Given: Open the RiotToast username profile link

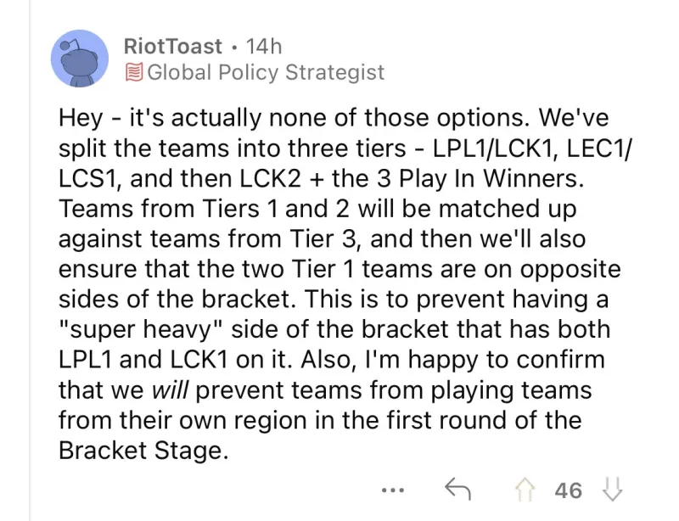Looking at the screenshot, I should 173,46.
